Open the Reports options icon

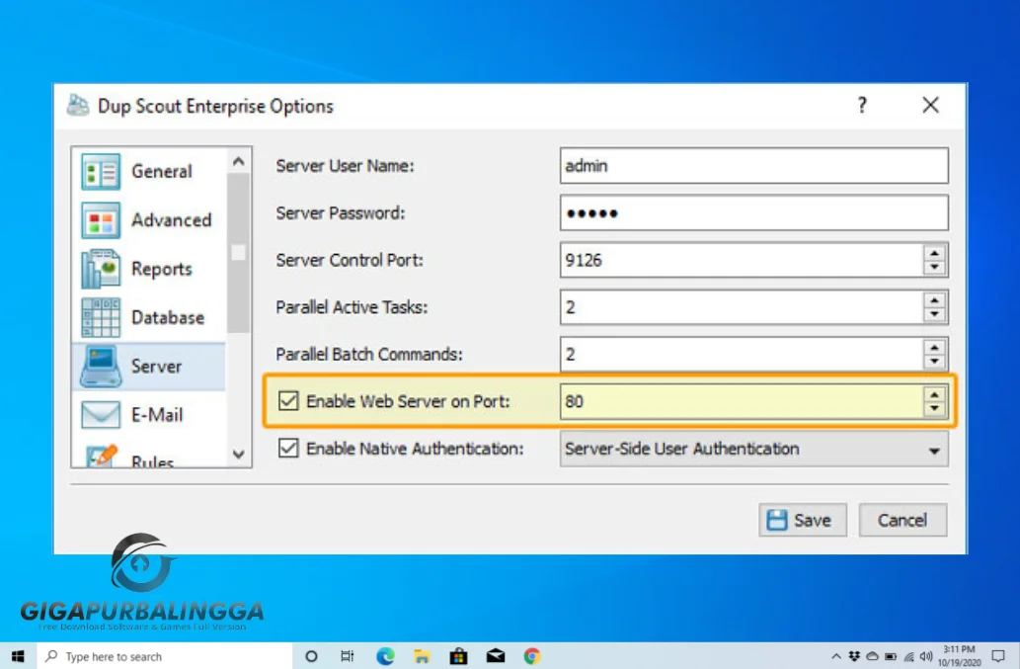coord(100,269)
